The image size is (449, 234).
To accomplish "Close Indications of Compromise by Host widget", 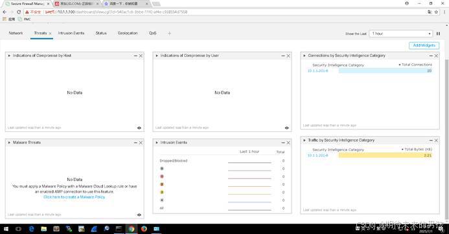I will click(x=141, y=56).
